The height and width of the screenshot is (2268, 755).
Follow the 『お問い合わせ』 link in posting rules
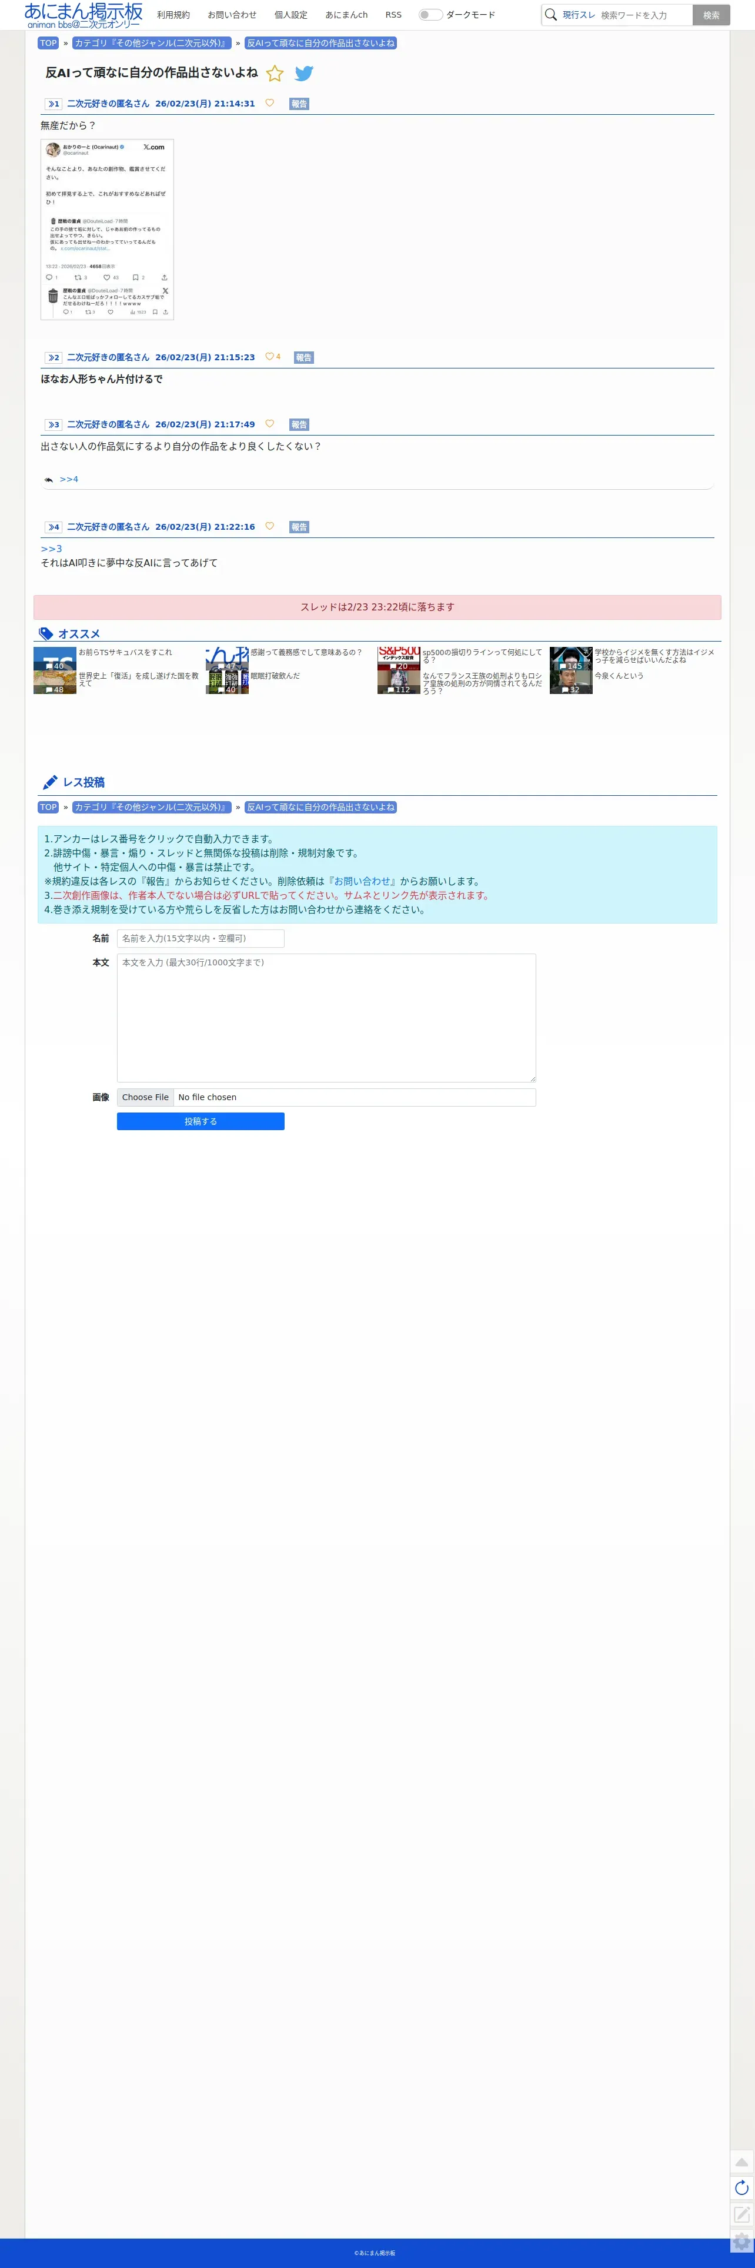[362, 881]
